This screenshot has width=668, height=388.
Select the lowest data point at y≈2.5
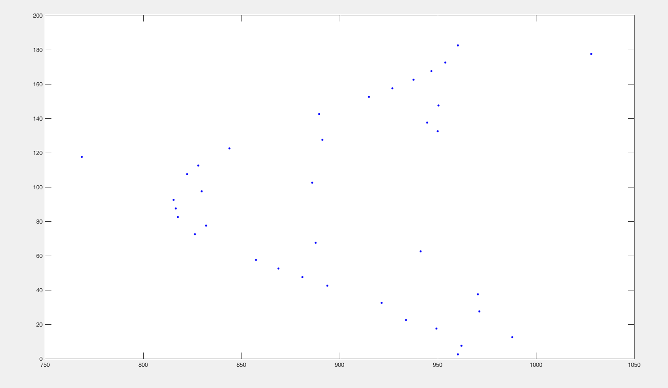(458, 354)
